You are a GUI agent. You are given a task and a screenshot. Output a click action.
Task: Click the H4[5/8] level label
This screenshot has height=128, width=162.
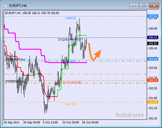[x=71, y=18]
